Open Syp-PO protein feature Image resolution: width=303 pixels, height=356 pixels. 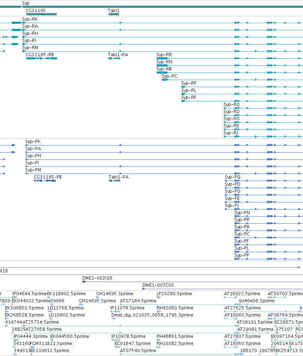click(233, 191)
